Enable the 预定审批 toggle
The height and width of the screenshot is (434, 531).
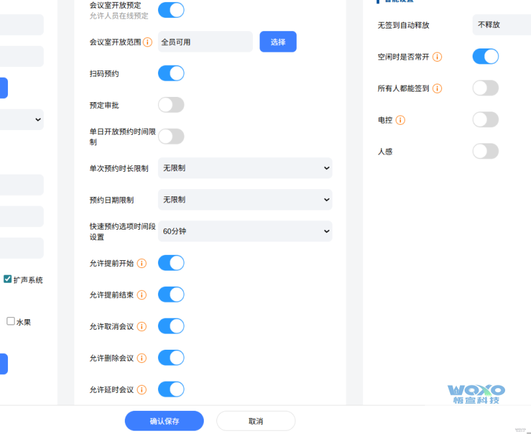[171, 104]
